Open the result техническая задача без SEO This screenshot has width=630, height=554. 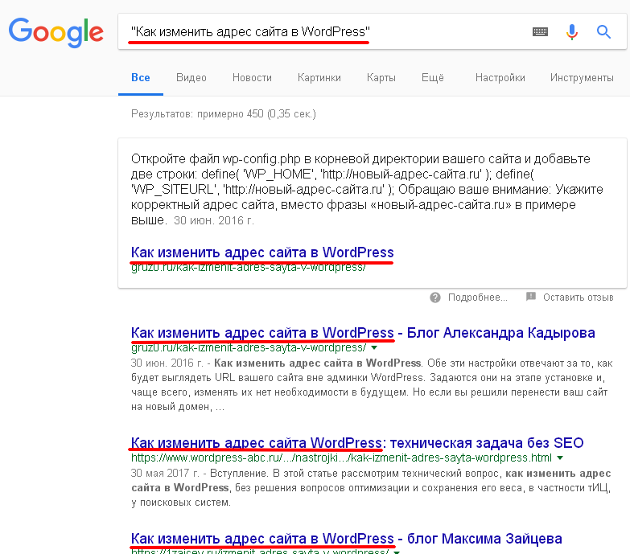(x=357, y=443)
